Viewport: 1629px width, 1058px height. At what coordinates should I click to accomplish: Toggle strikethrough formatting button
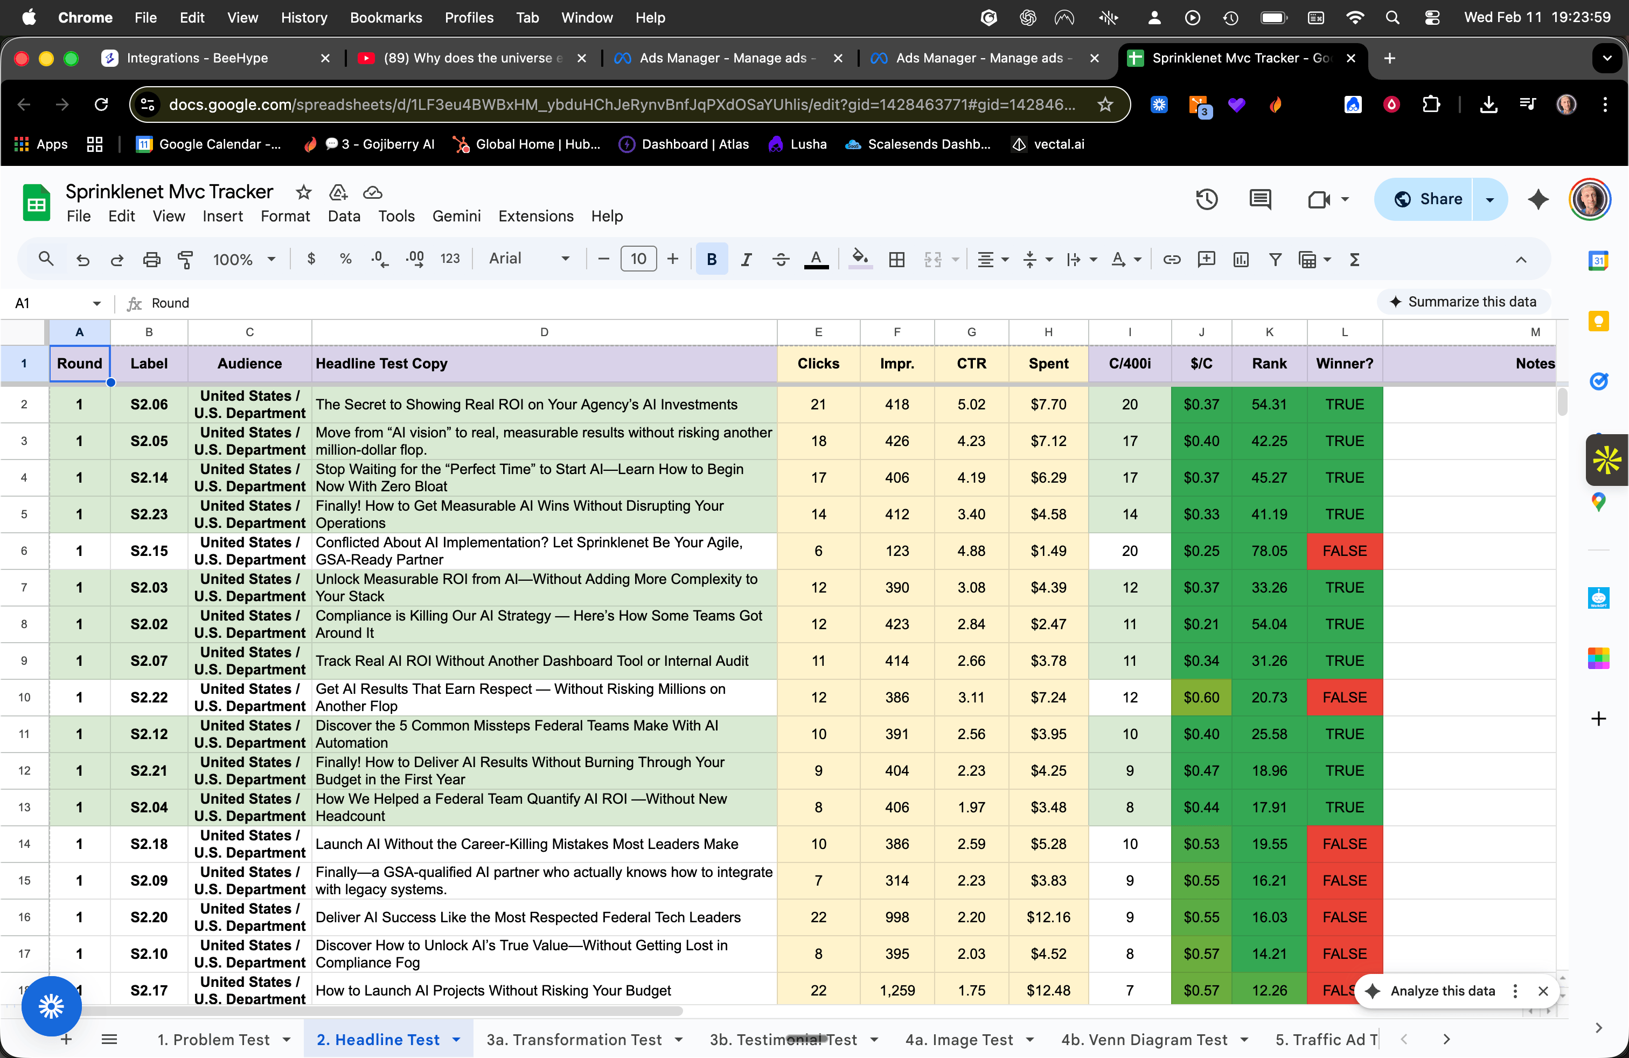point(780,259)
